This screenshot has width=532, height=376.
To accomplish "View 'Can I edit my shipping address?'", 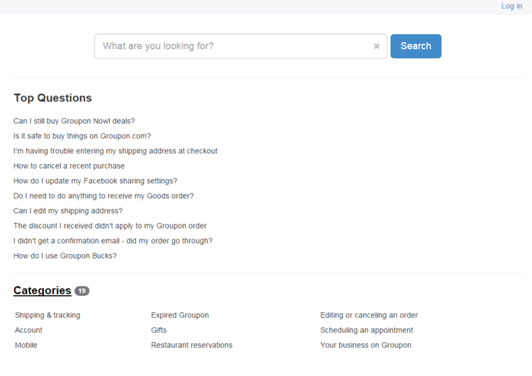I will (x=68, y=211).
